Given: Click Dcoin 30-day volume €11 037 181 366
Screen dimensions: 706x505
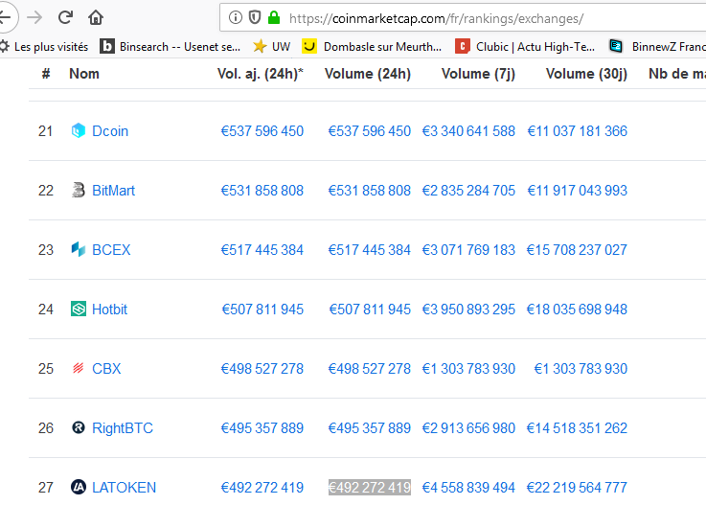Looking at the screenshot, I should click(578, 131).
